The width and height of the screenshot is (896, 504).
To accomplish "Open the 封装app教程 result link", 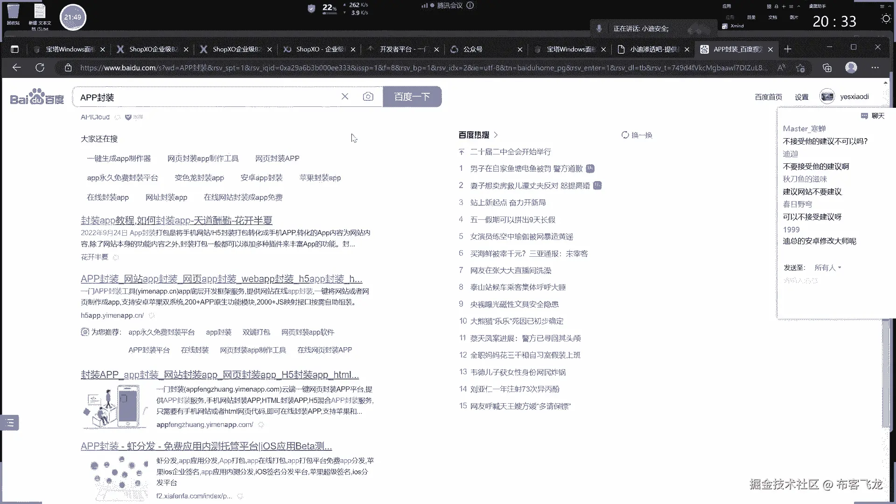I will (x=176, y=220).
